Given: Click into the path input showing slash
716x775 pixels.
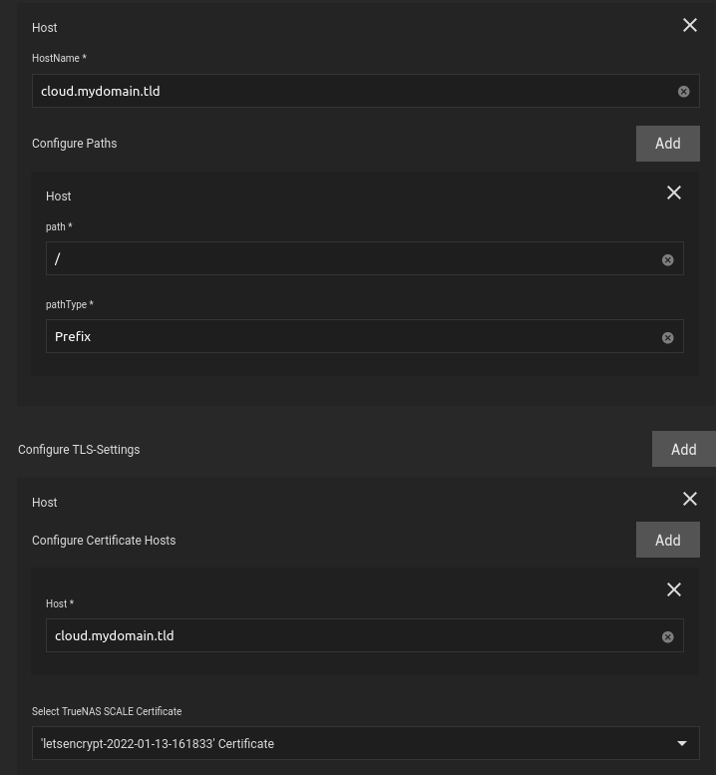Looking at the screenshot, I should click(x=349, y=259).
